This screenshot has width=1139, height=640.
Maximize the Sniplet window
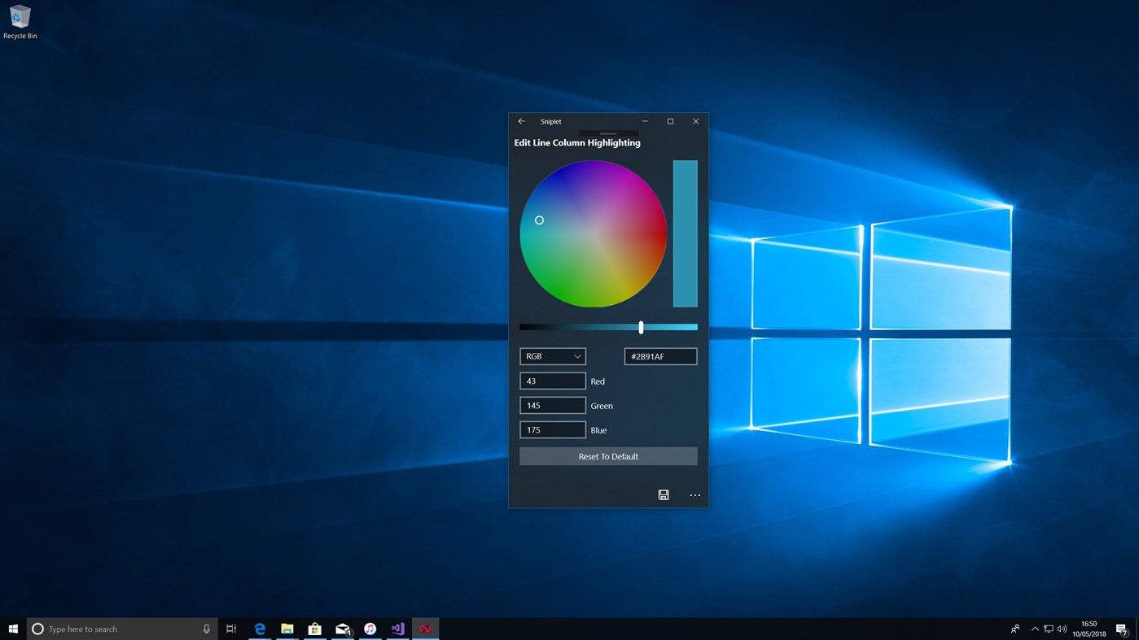click(670, 121)
